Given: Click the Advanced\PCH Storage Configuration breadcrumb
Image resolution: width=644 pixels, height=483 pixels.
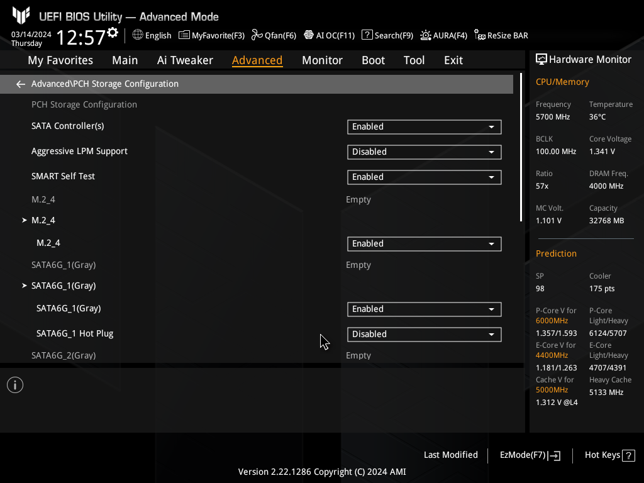Looking at the screenshot, I should click(105, 84).
